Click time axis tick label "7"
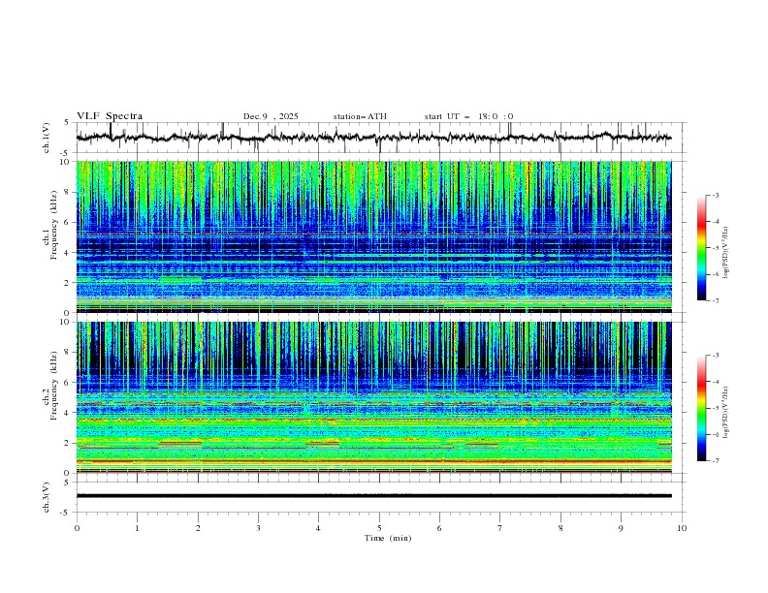Screen dimensions: 768x593 pos(500,528)
